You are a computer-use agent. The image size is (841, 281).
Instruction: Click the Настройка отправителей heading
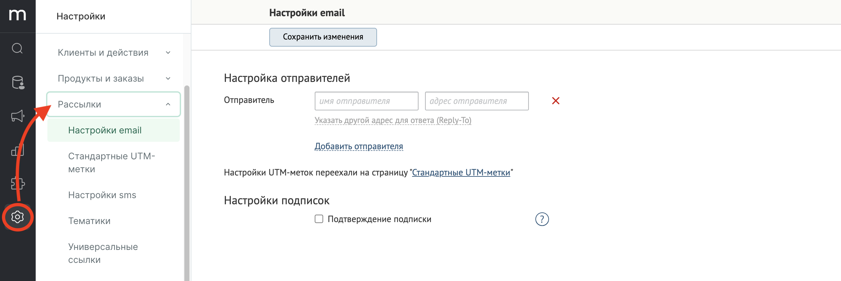pos(287,78)
